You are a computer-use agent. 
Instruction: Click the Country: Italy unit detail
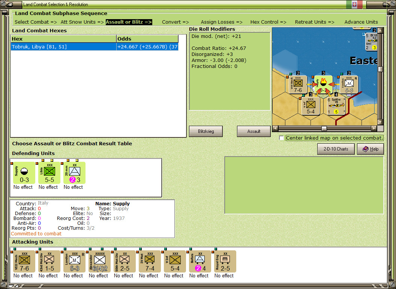[32, 203]
